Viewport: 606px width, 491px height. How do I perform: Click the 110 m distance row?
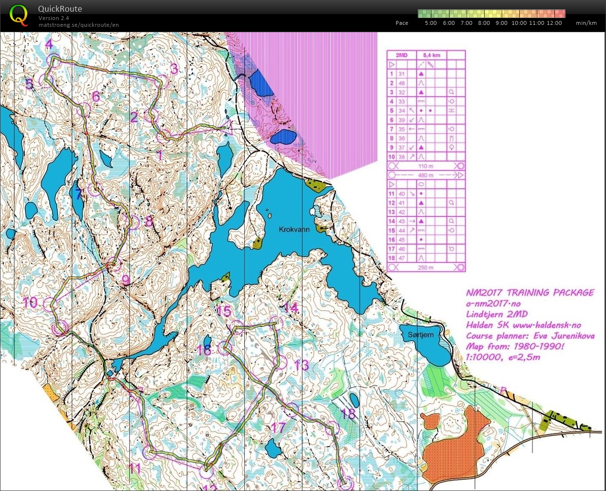coord(426,166)
